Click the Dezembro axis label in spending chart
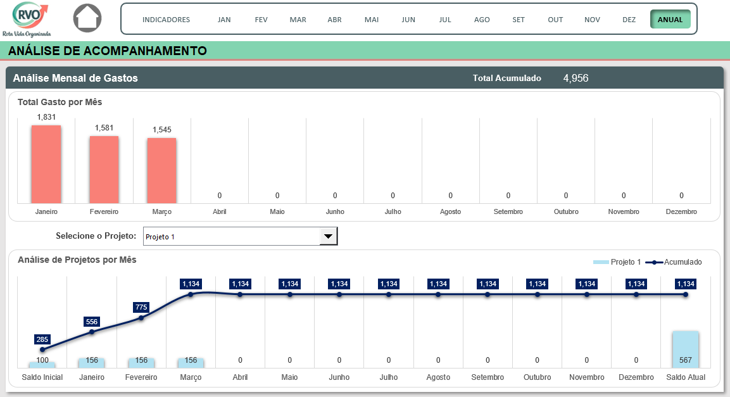Image resolution: width=730 pixels, height=397 pixels. pos(681,211)
